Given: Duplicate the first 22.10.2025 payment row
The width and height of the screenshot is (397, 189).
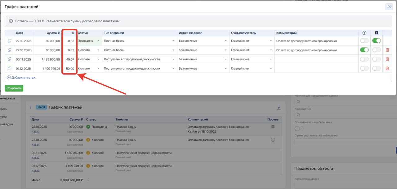Looking at the screenshot, I should [9, 41].
